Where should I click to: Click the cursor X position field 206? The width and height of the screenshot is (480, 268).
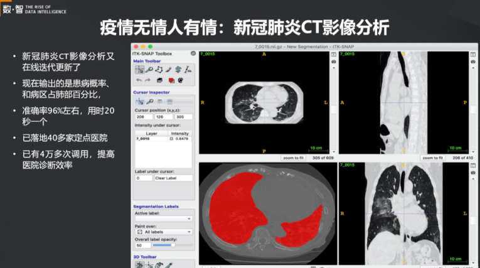tap(144, 117)
